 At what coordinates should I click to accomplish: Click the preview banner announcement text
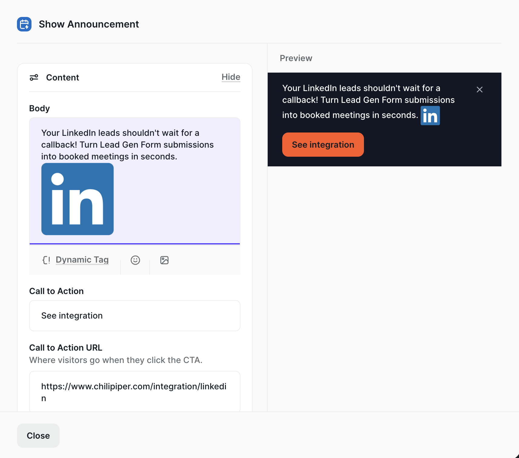coord(368,101)
